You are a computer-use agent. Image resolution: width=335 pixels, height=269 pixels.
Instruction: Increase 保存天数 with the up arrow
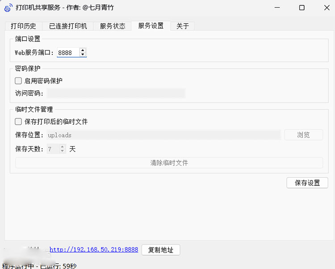coord(62,147)
